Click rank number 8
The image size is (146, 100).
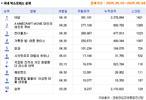pos(7,72)
